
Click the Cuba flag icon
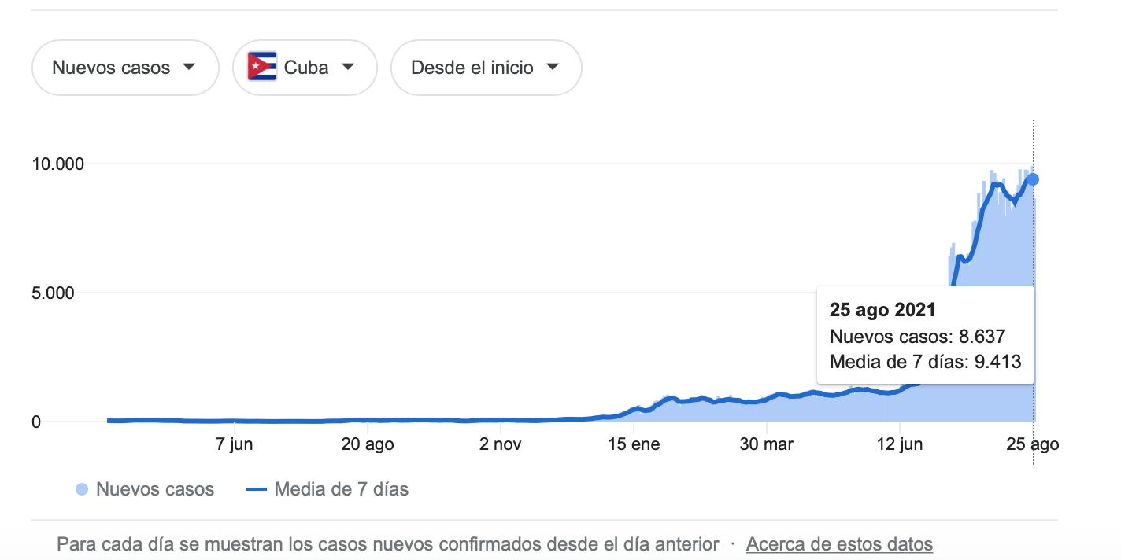[x=262, y=67]
